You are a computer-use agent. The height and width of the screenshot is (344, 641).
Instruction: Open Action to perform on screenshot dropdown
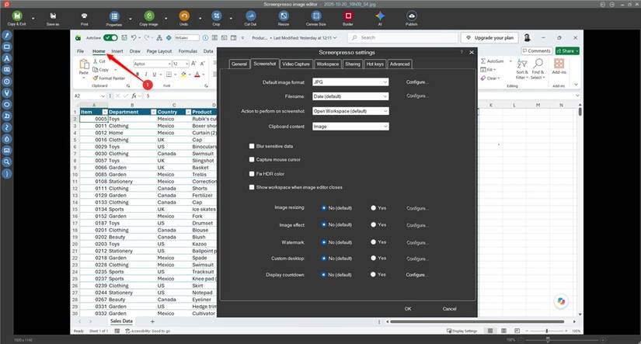pos(350,111)
